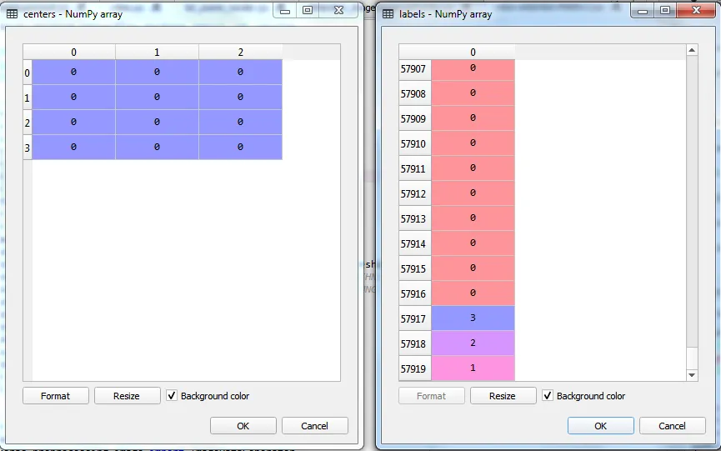Select centers cell at row 1 column 1
The height and width of the screenshot is (451, 721).
click(x=157, y=97)
